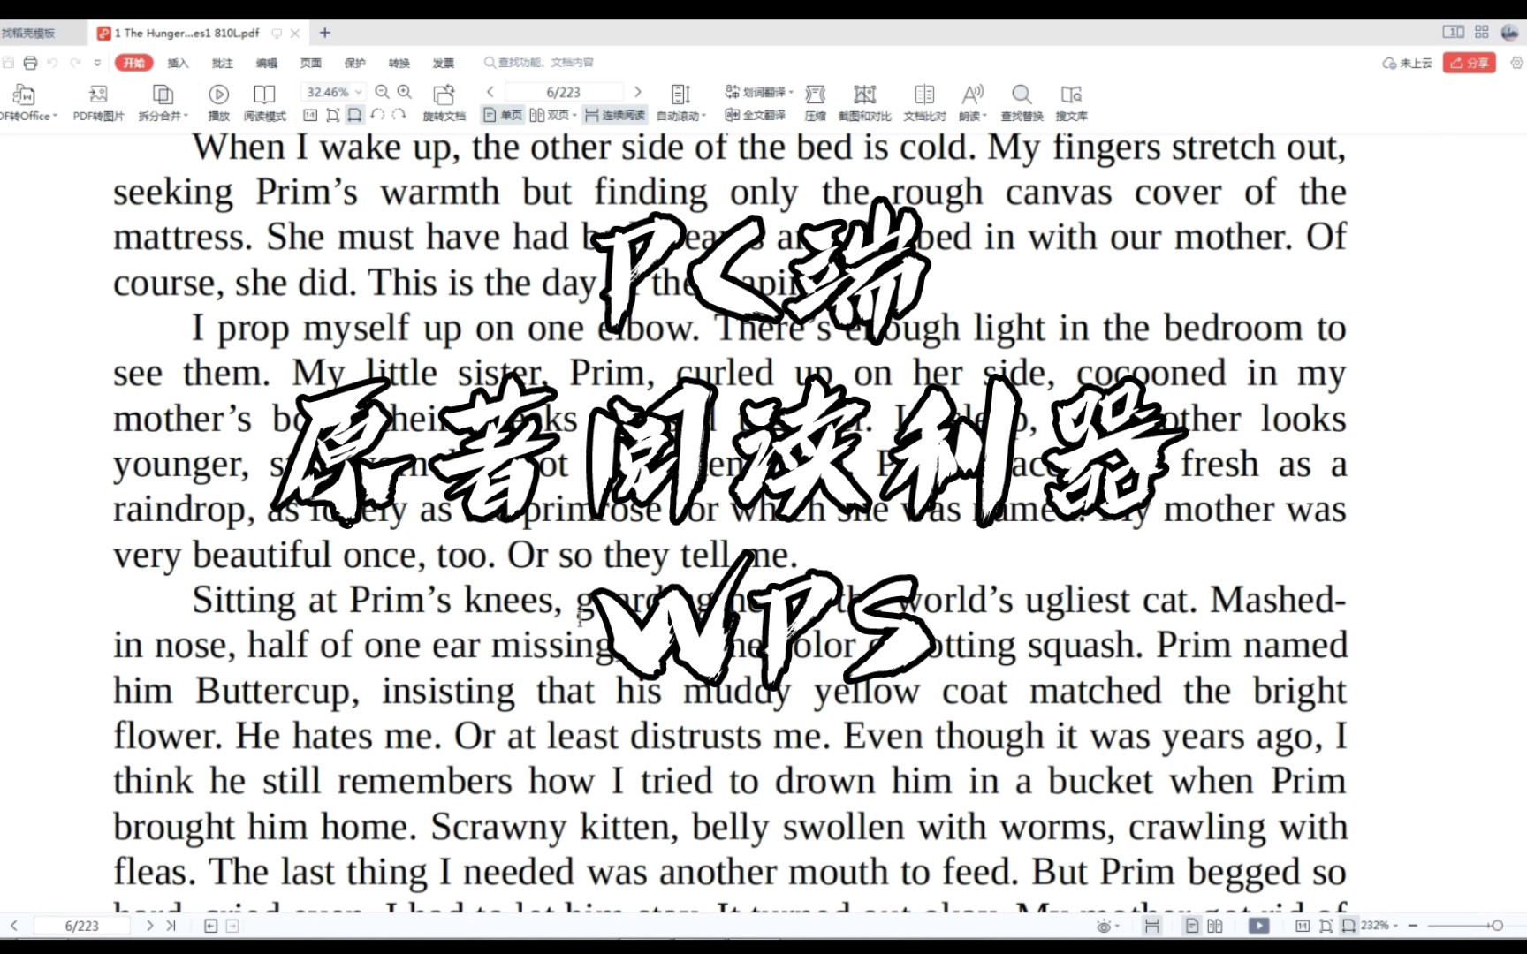Viewport: 1527px width, 954px height.
Task: Open the 页面 page tab
Action: [310, 63]
